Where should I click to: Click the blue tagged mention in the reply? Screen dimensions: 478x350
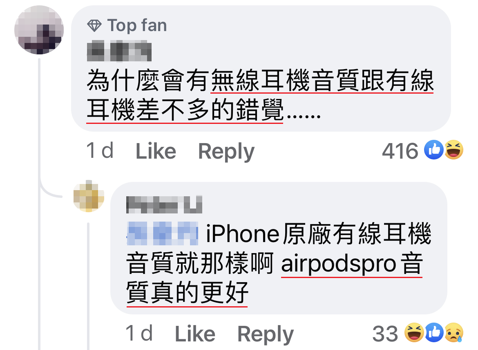(x=163, y=234)
